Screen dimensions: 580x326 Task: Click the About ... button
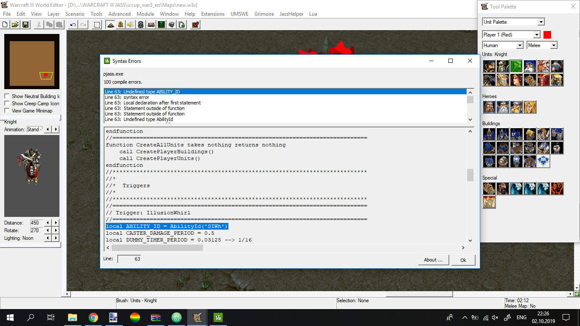(x=434, y=260)
